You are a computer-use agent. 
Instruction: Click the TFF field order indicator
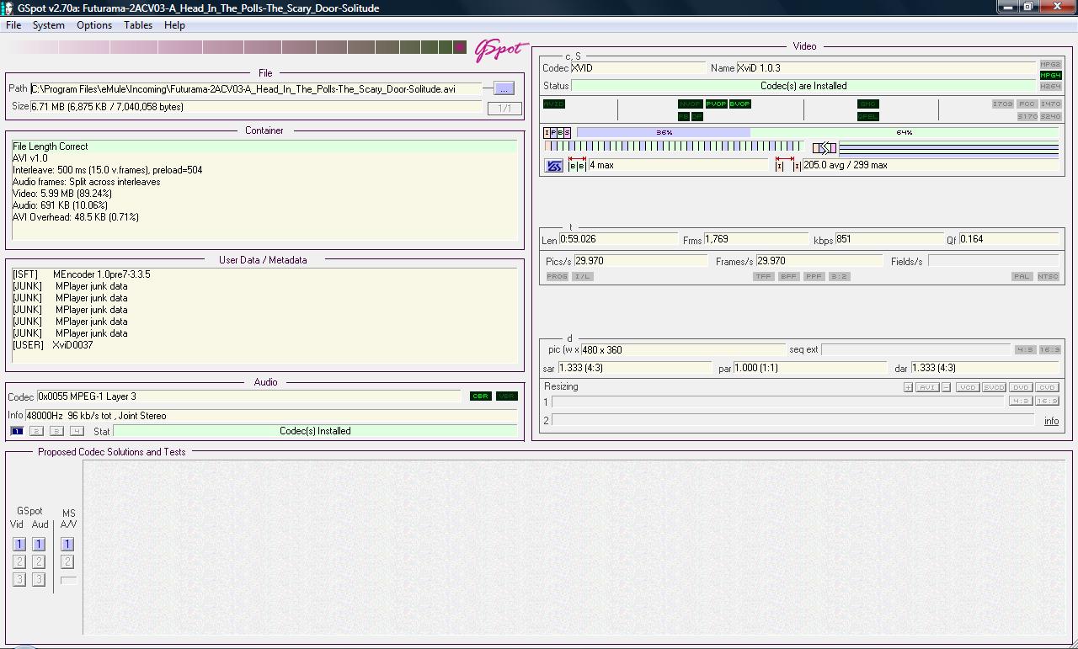764,276
